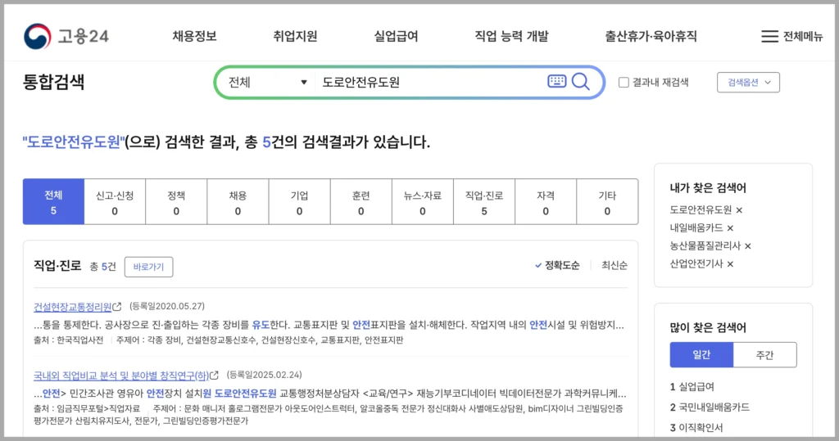Remove 도로안전유도원 from my search terms

coord(739,210)
